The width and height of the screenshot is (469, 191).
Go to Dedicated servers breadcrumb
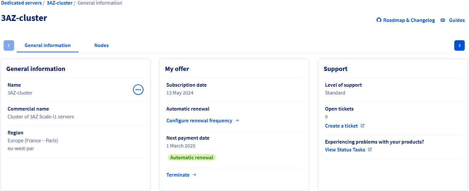tap(21, 3)
